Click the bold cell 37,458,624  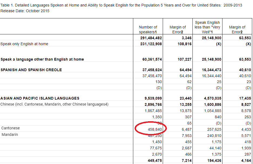click(x=152, y=70)
